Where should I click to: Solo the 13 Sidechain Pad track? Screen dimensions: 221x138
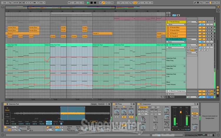coord(208,45)
